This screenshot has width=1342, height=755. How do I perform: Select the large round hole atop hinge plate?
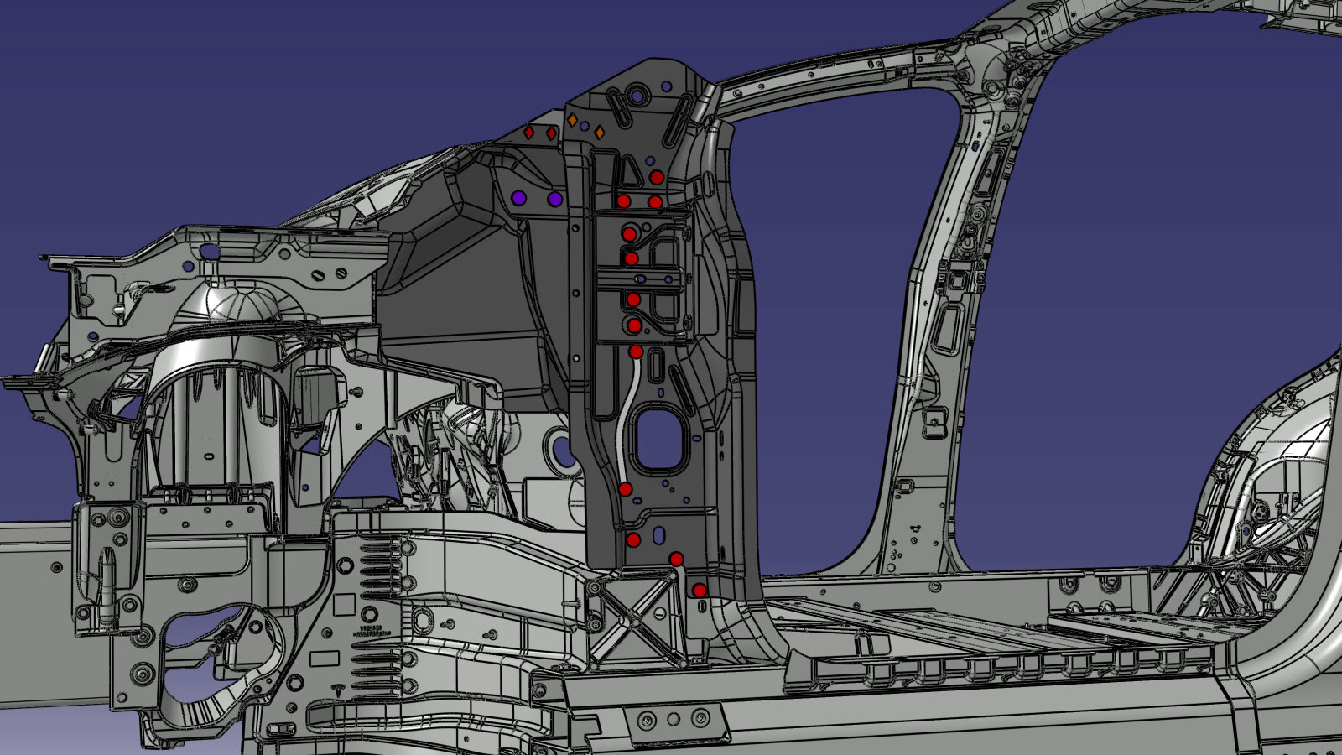click(x=637, y=96)
